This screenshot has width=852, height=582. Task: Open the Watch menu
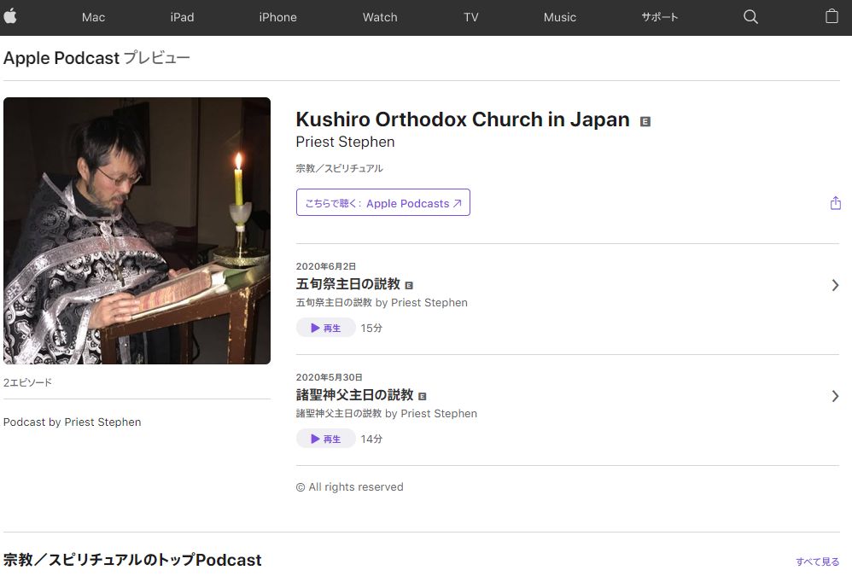(x=380, y=17)
